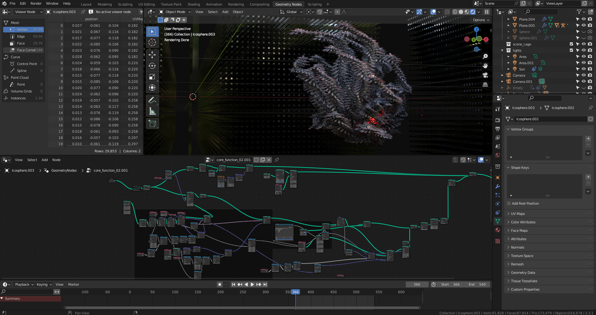The image size is (596, 315).
Task: Click the play animation button
Action: (252, 284)
